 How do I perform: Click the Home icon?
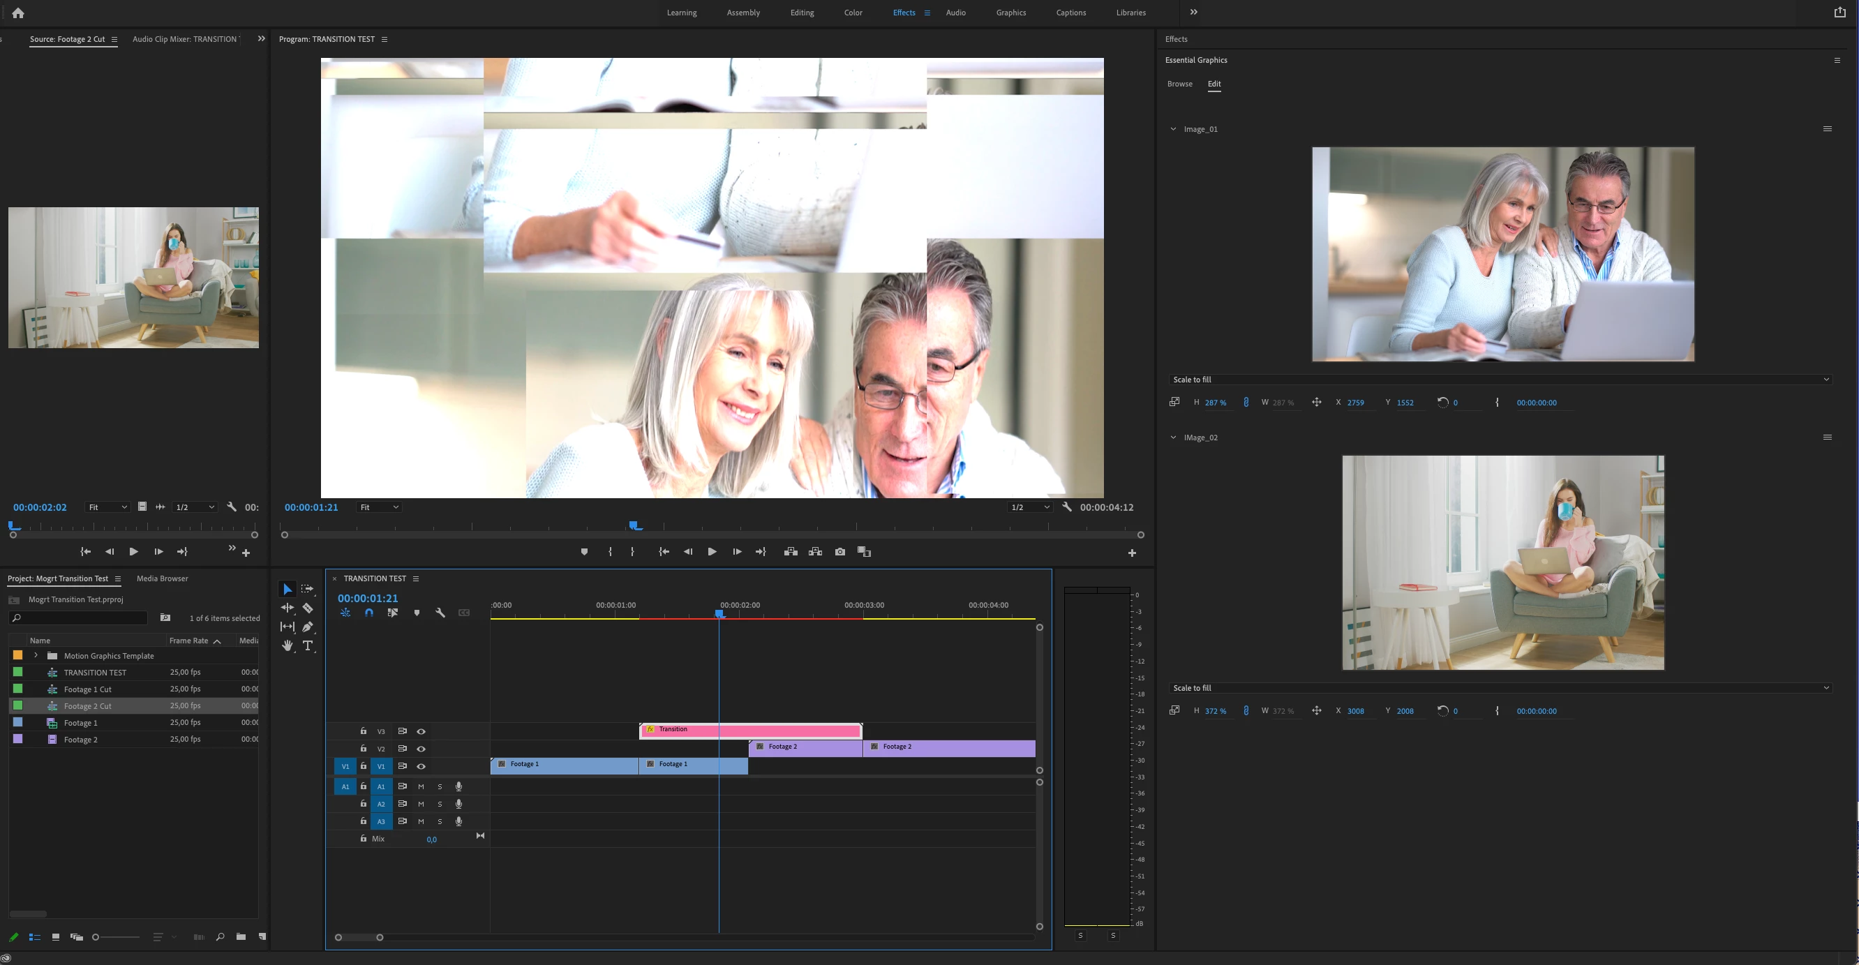pyautogui.click(x=18, y=13)
